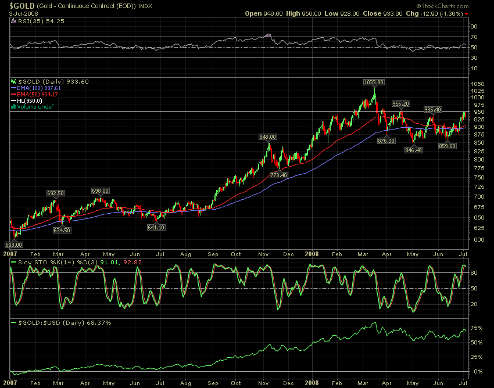This screenshot has height=388, width=494.
Task: Click the $GOLD:$USD (Daily) 68.37% legend
Action: pyautogui.click(x=65, y=323)
